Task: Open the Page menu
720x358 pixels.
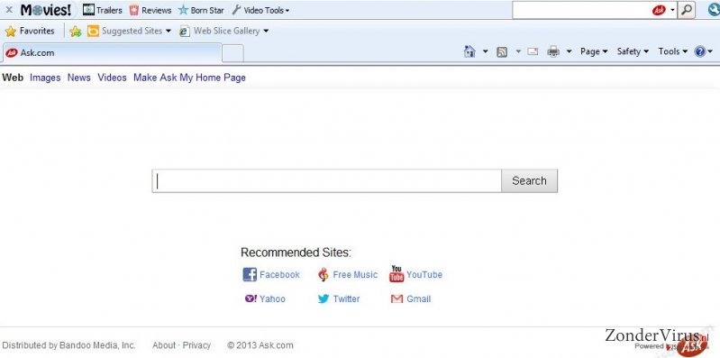Action: point(594,51)
